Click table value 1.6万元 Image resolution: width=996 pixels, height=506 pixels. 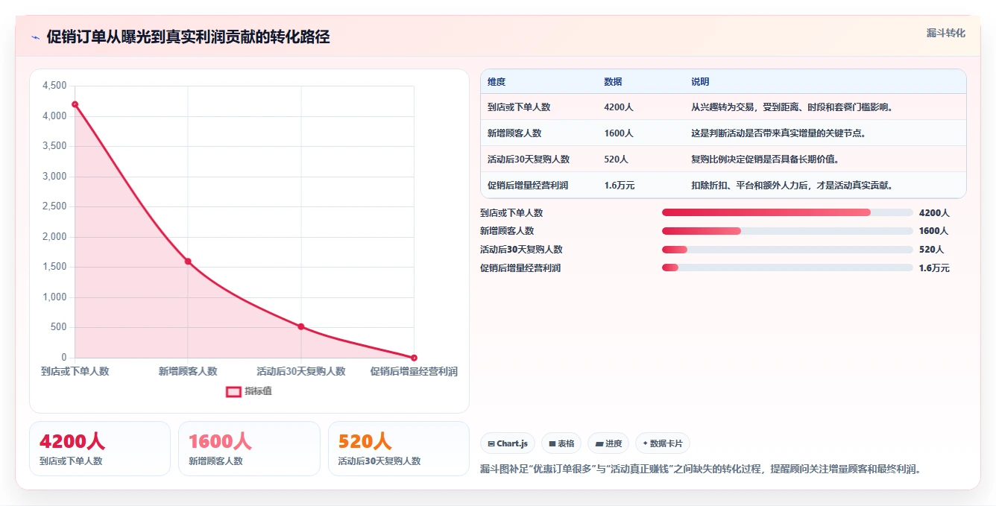pos(620,186)
